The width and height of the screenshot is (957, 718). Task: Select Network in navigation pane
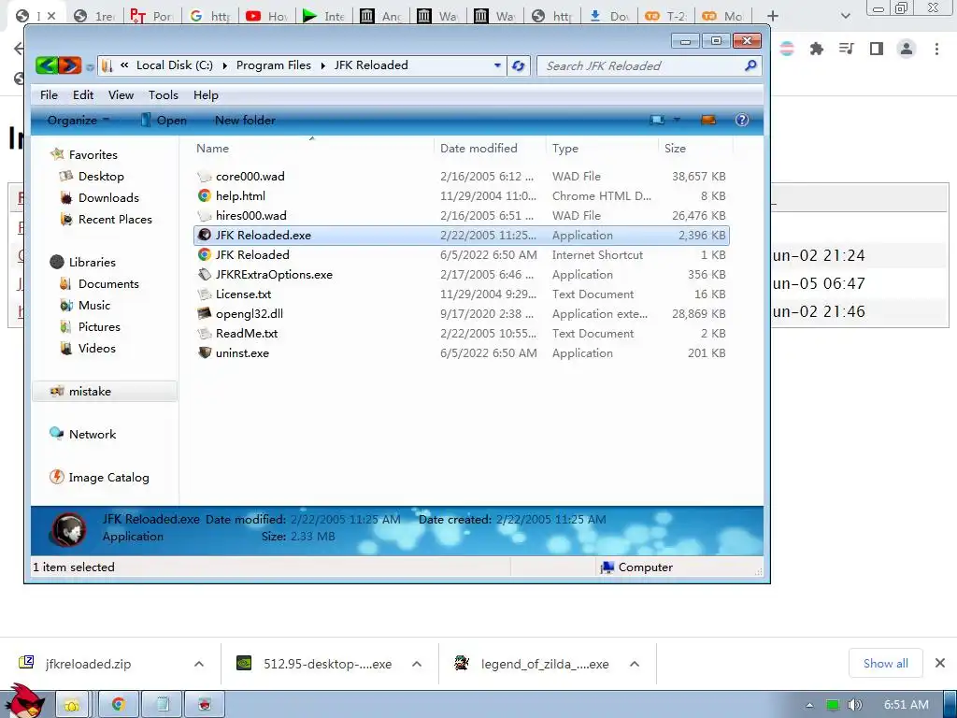pyautogui.click(x=93, y=434)
